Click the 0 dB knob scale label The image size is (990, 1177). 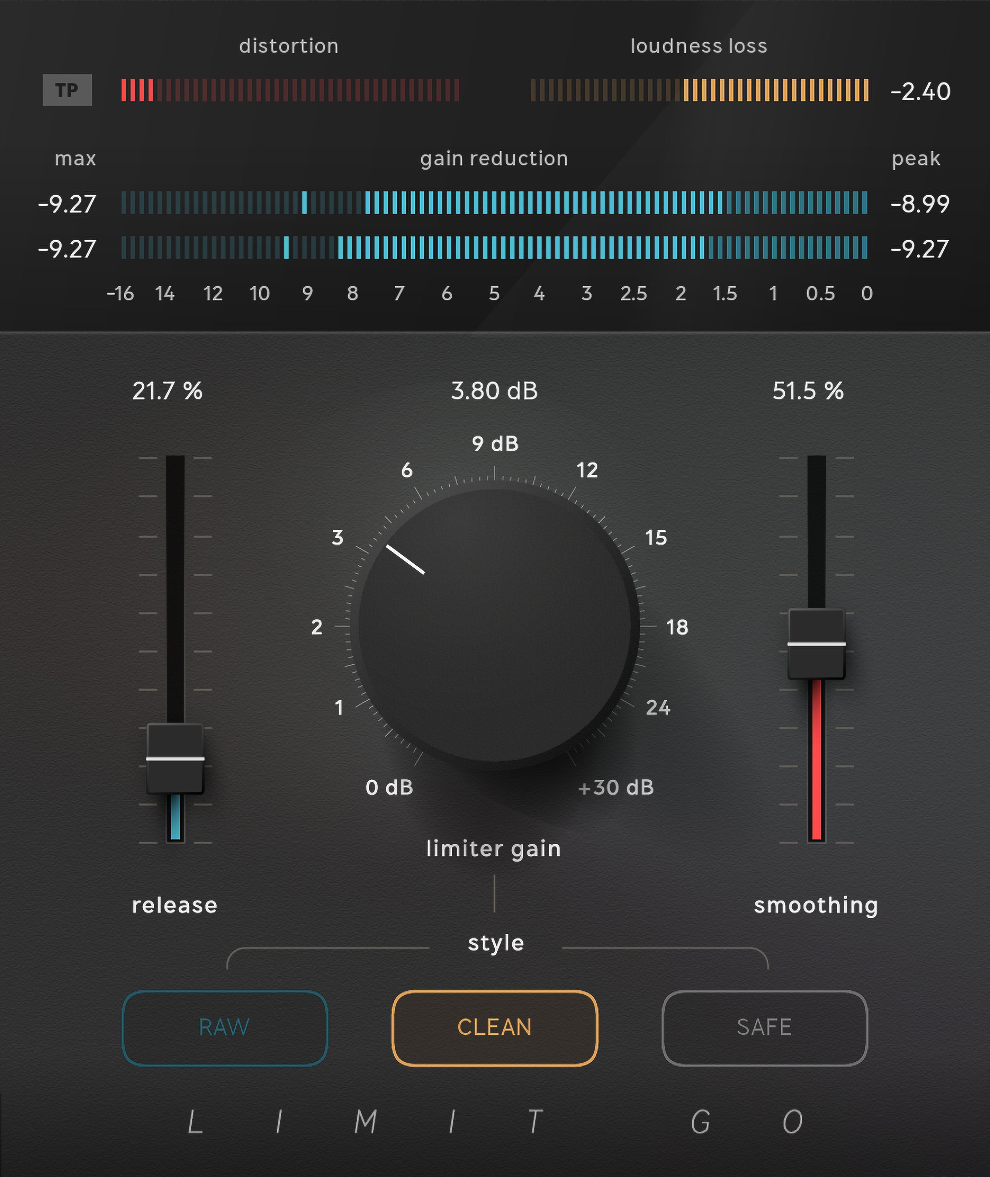coord(389,787)
